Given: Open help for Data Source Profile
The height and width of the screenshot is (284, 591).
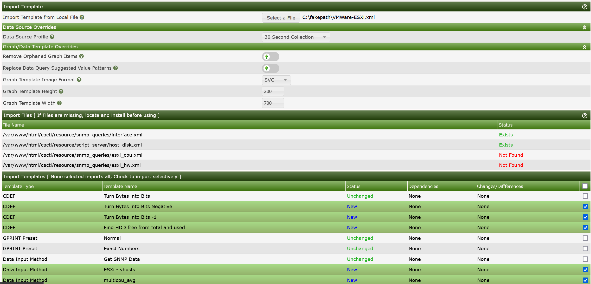Looking at the screenshot, I should (52, 37).
